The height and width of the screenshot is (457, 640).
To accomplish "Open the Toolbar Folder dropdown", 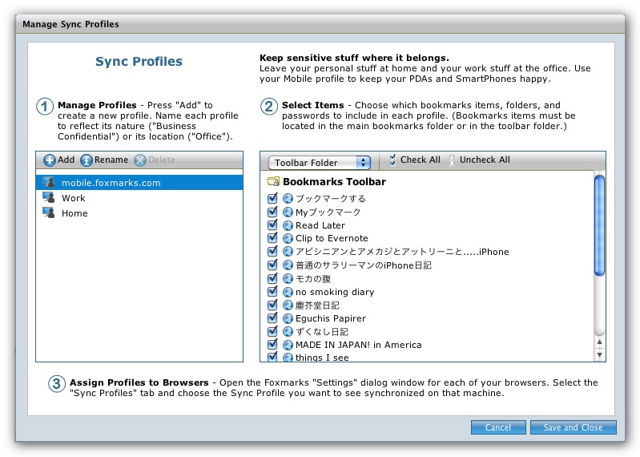I will click(x=319, y=163).
